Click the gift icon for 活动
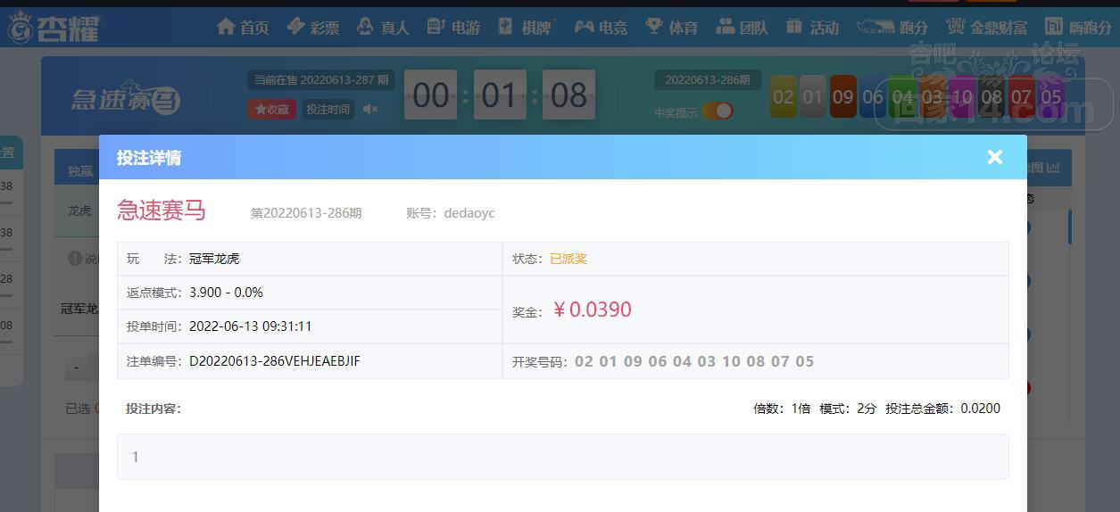This screenshot has height=512, width=1120. 794,27
